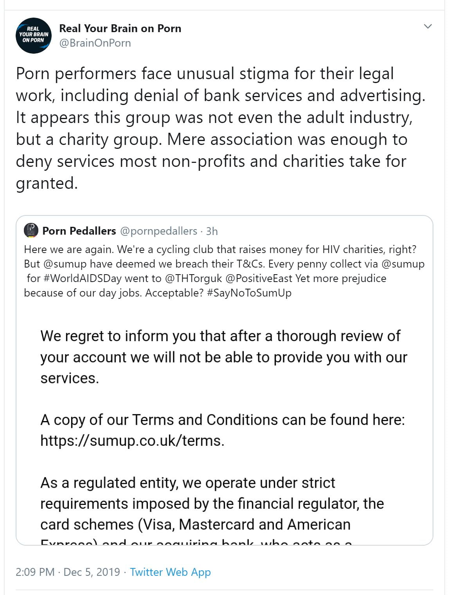Viewport: 451px width, 595px height.
Task: Click the Porn Pedallers small avatar
Action: pyautogui.click(x=31, y=231)
